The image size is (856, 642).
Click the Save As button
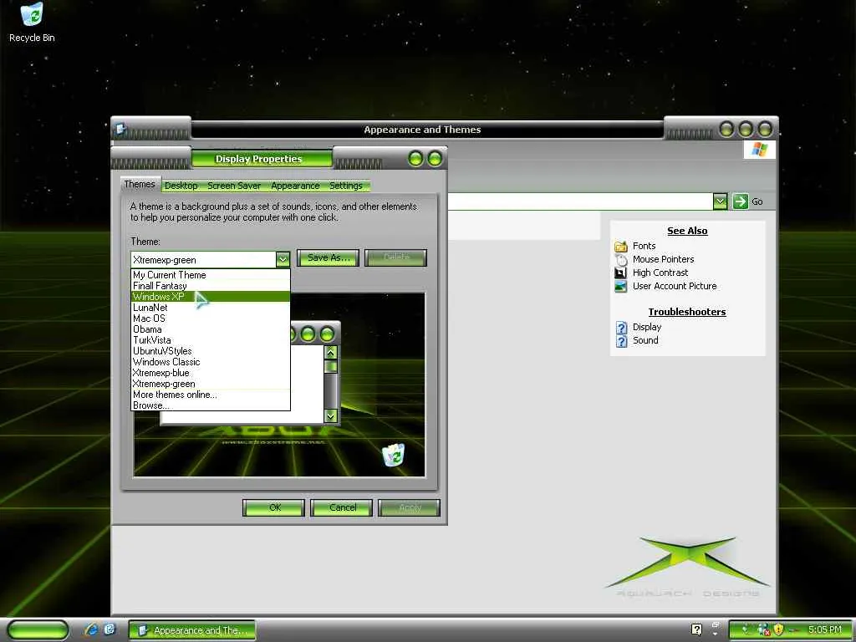click(x=328, y=257)
